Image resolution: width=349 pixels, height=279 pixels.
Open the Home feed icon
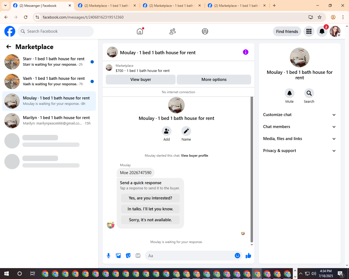pyautogui.click(x=140, y=31)
